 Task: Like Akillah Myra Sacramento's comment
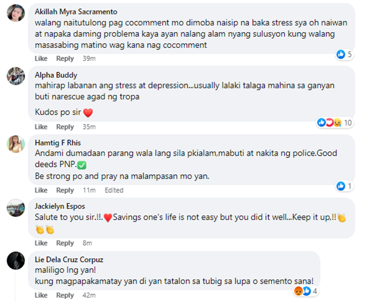click(41, 58)
